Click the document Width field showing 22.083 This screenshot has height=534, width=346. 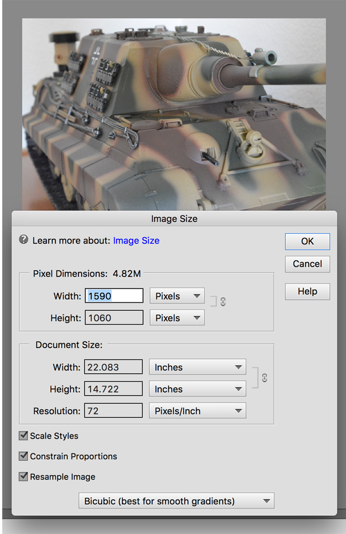coord(114,367)
